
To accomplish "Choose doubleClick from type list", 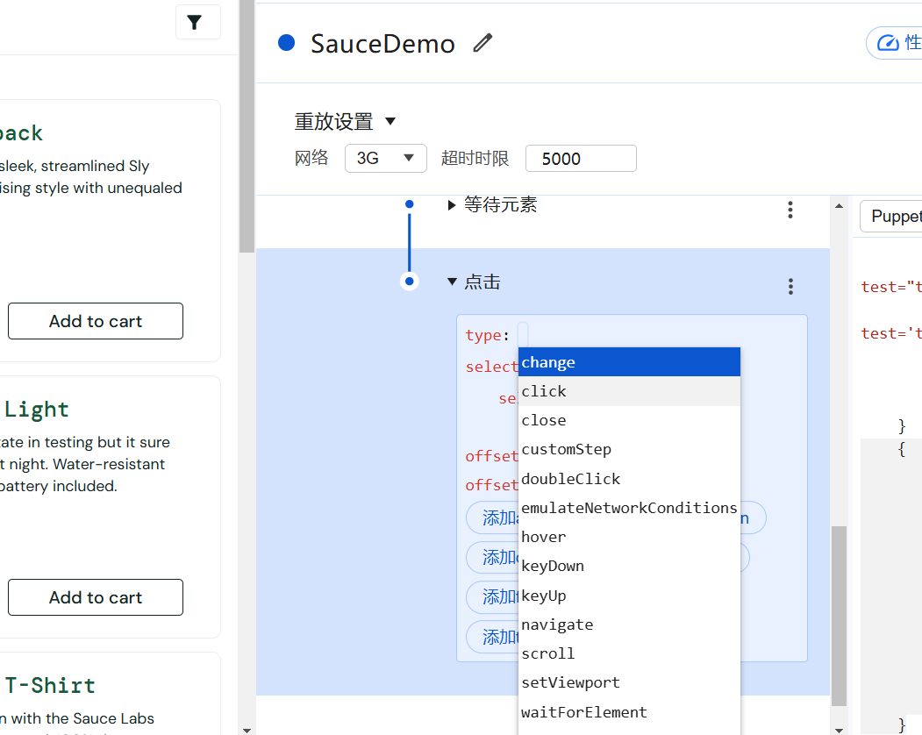I will 629,479.
